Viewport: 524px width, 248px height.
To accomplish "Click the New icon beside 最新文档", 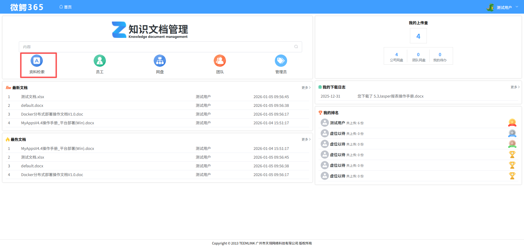I will point(8,87).
